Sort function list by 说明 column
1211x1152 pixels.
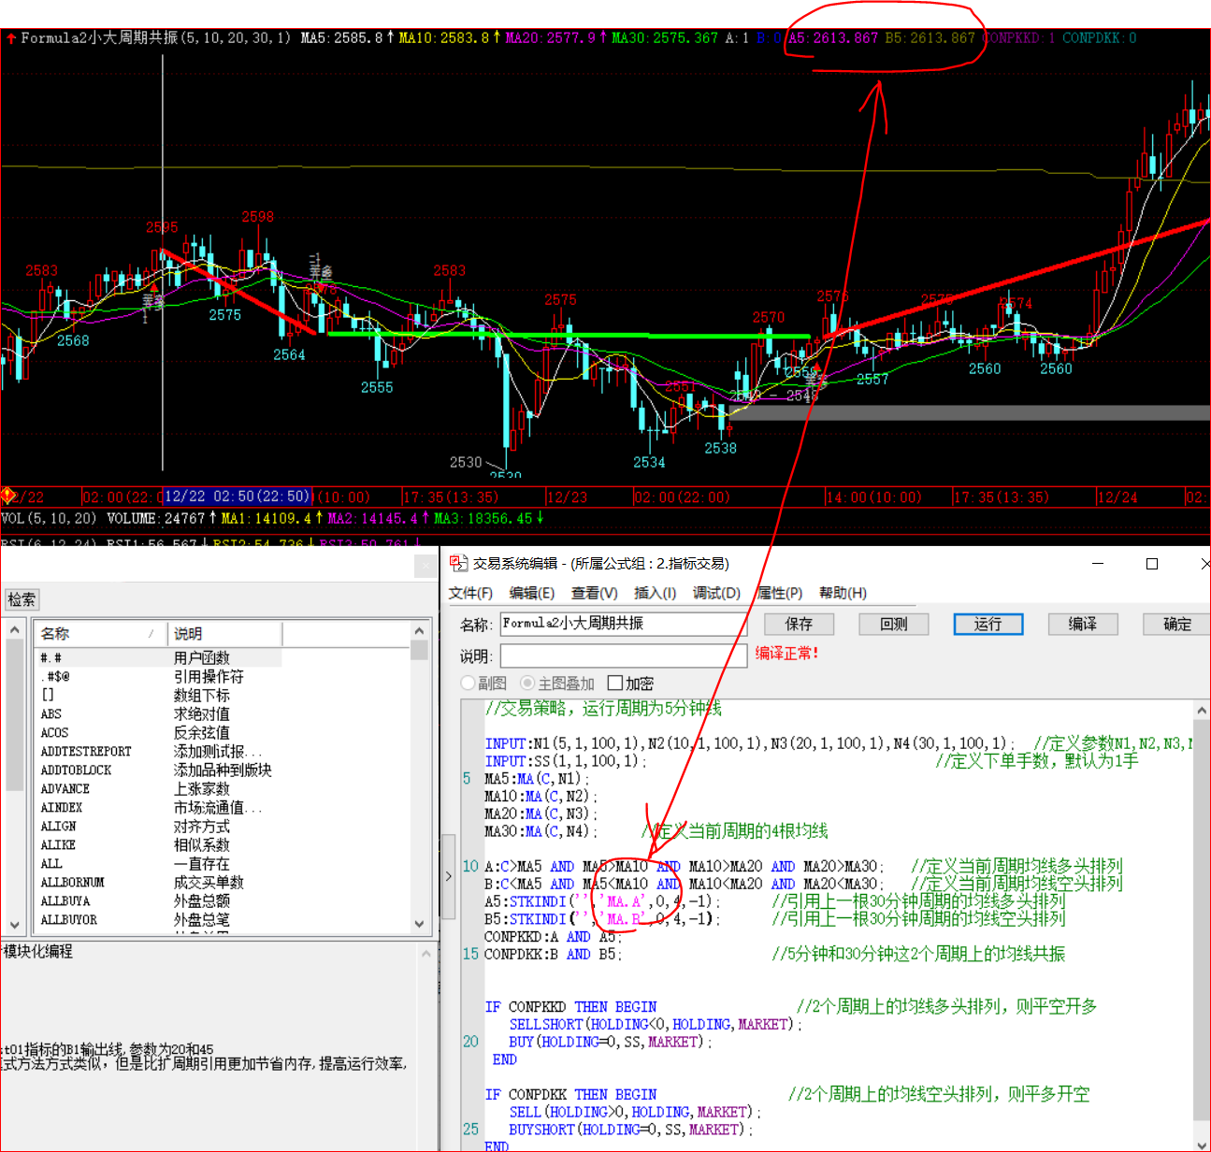[224, 633]
